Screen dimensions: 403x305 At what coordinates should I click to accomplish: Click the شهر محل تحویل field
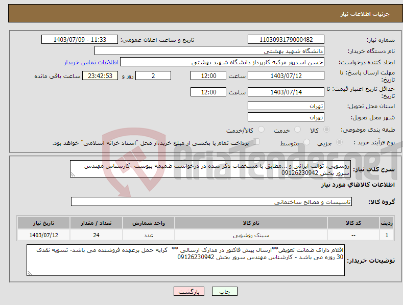[286, 117]
